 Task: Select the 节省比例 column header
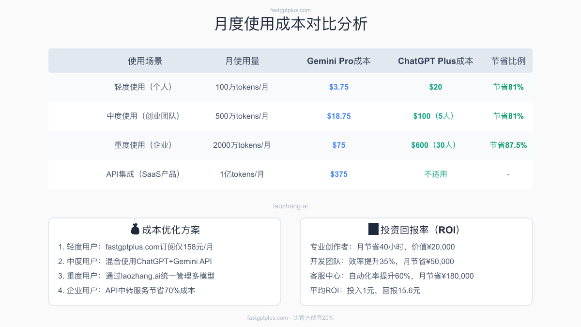tap(508, 61)
